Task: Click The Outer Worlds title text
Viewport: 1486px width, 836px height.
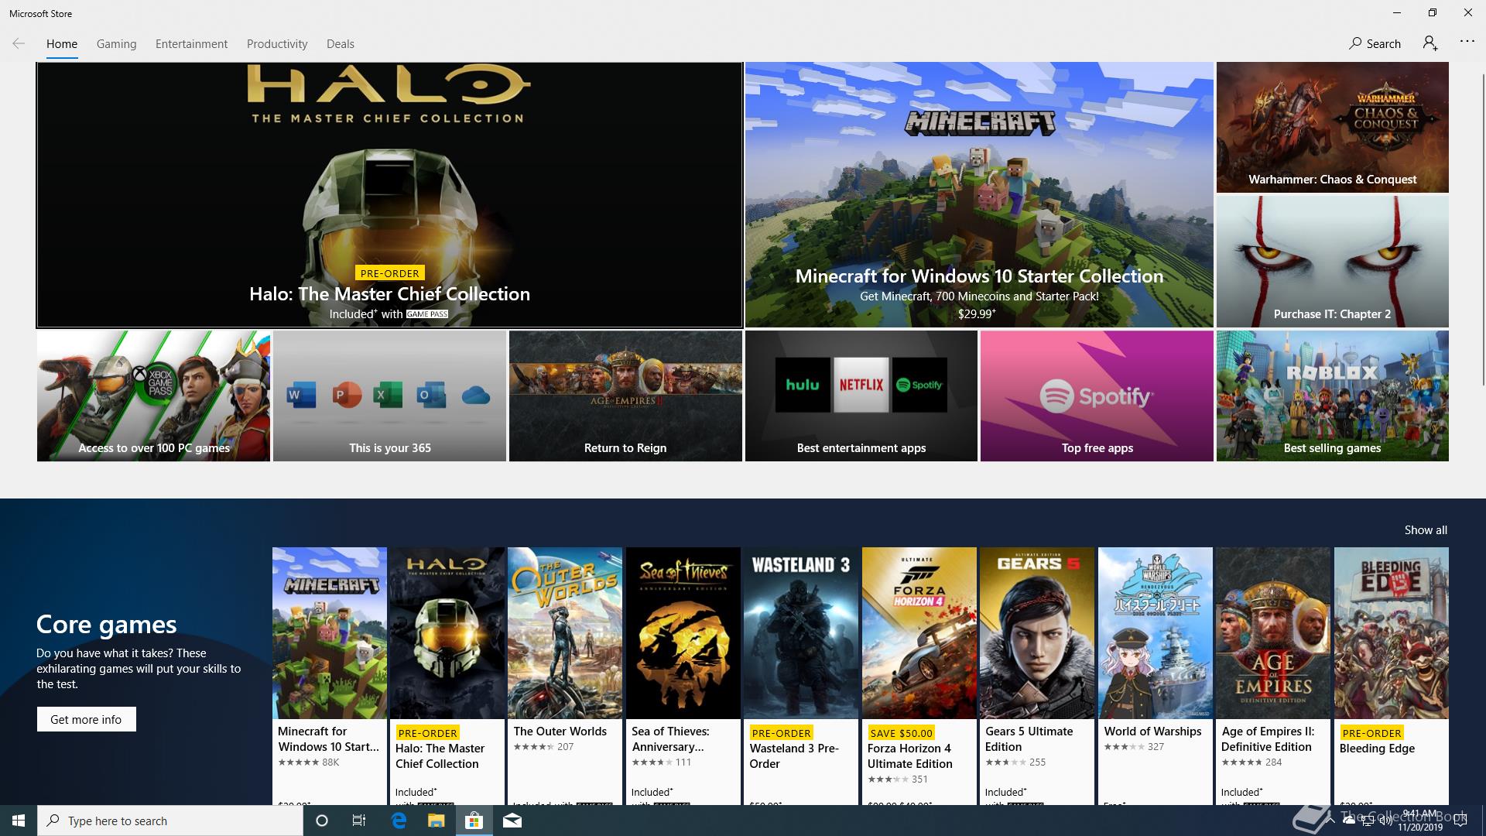Action: (x=560, y=731)
